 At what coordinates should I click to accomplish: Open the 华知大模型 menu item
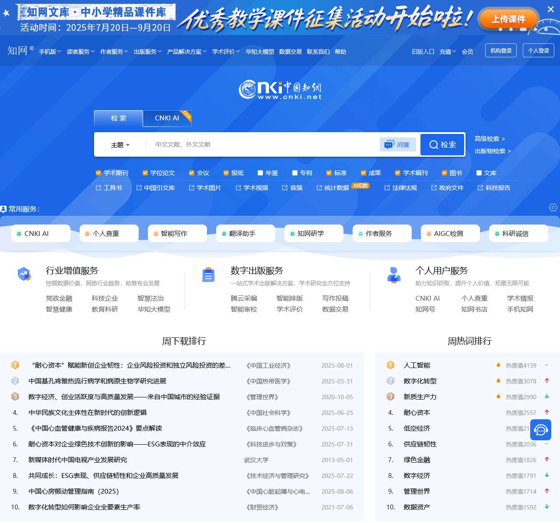click(x=260, y=51)
